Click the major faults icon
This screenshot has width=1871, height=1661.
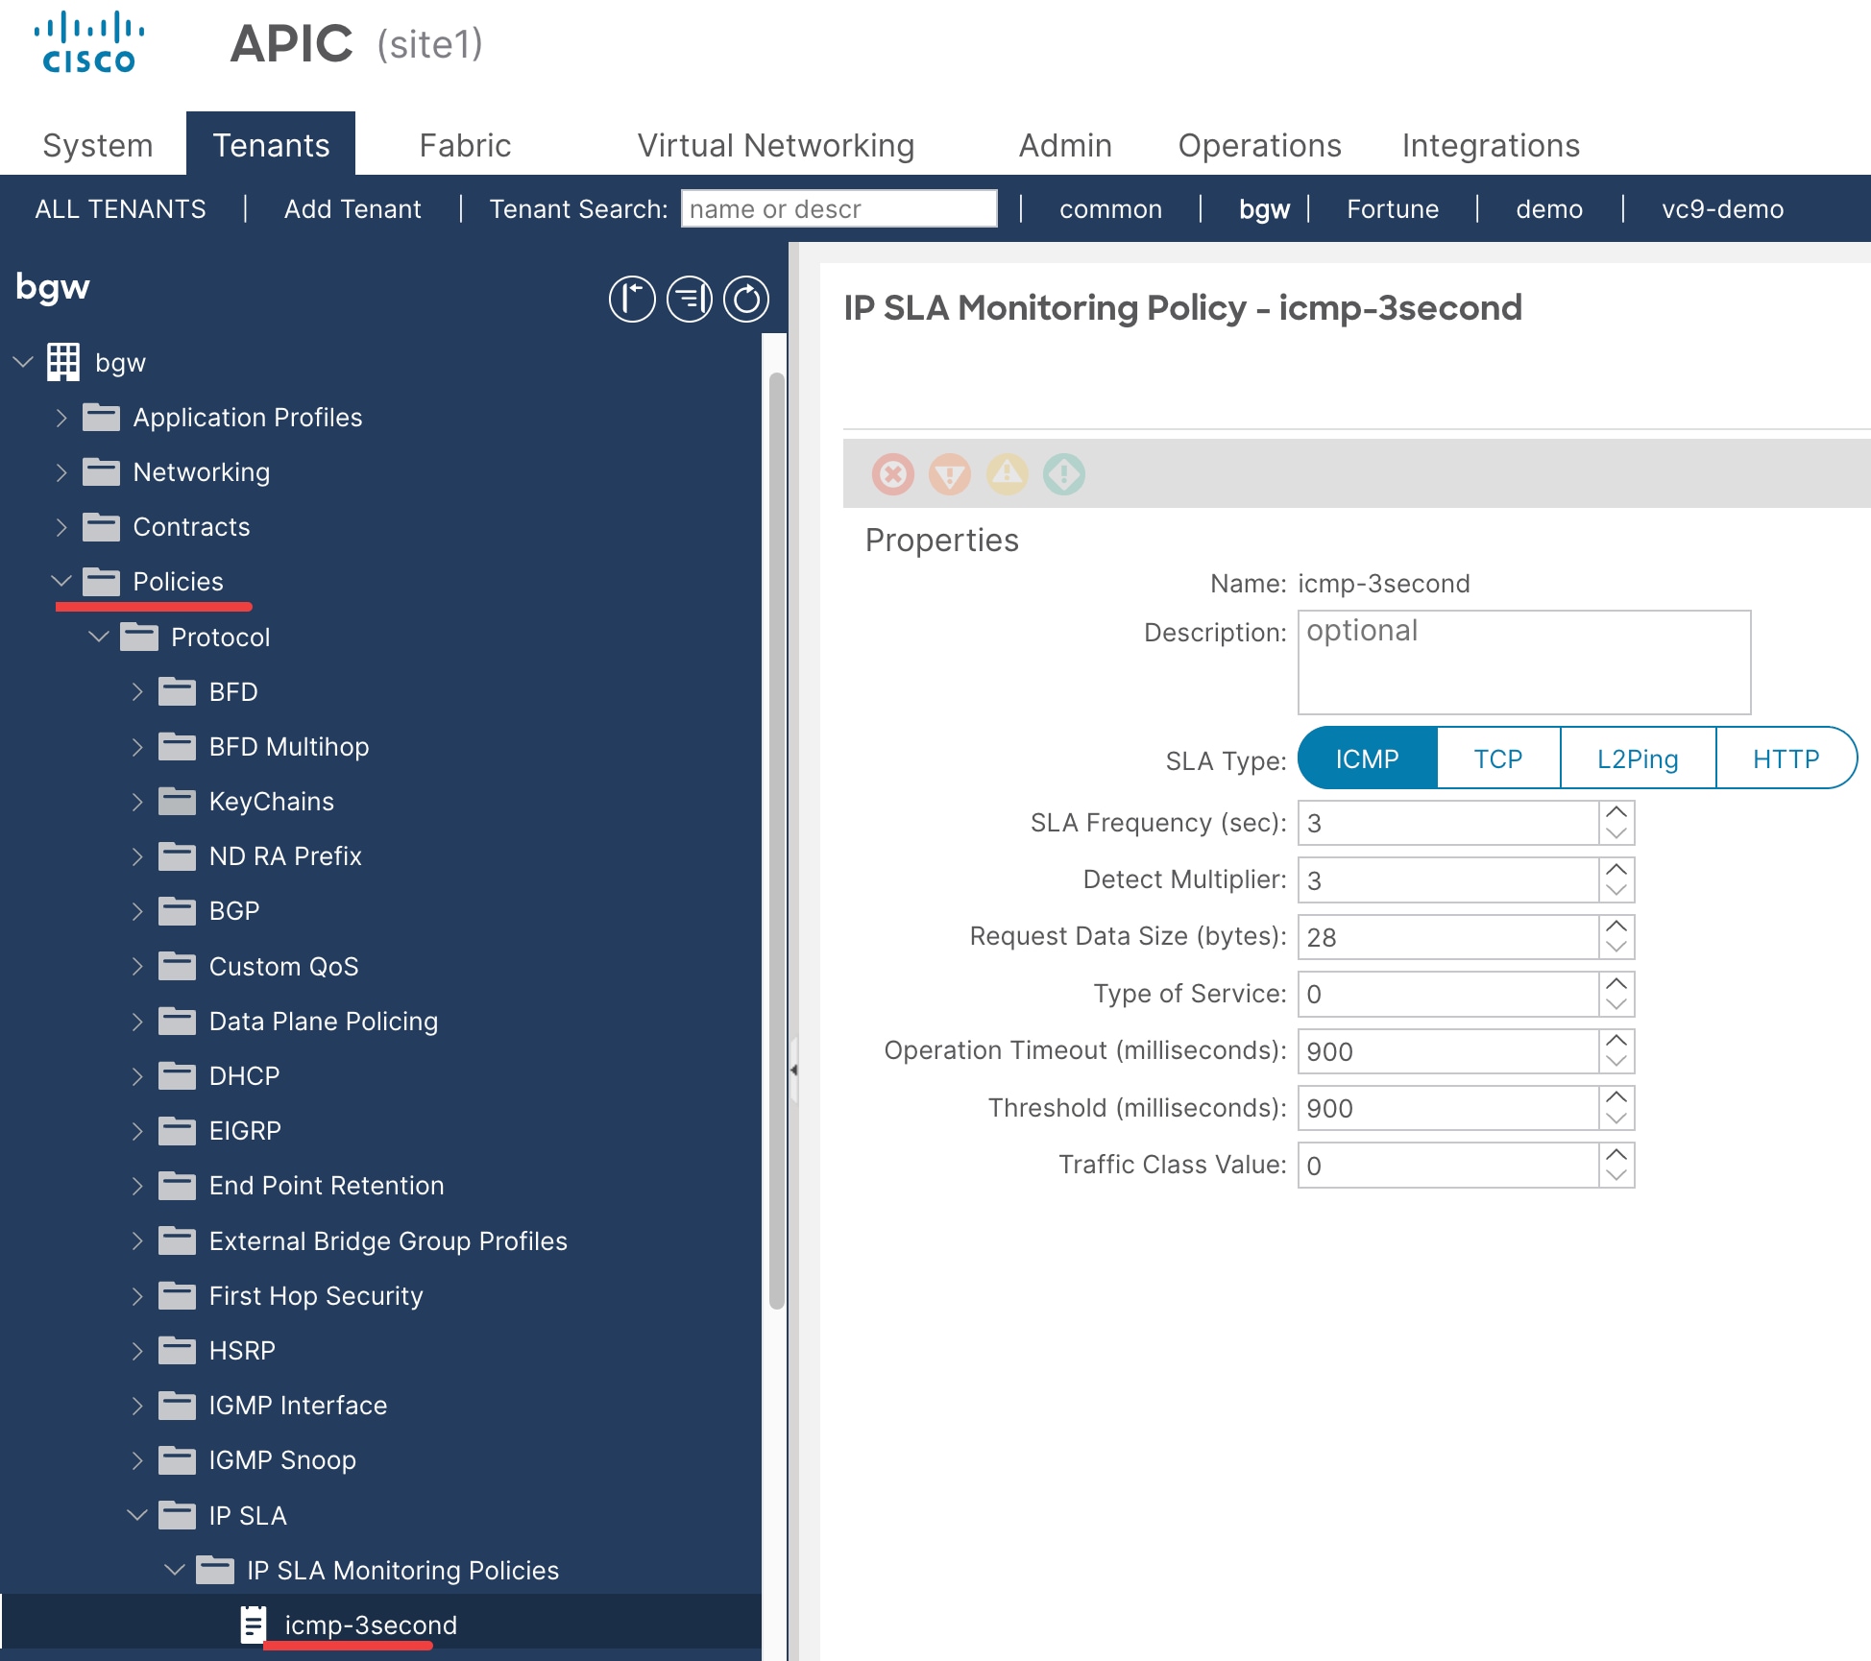950,474
